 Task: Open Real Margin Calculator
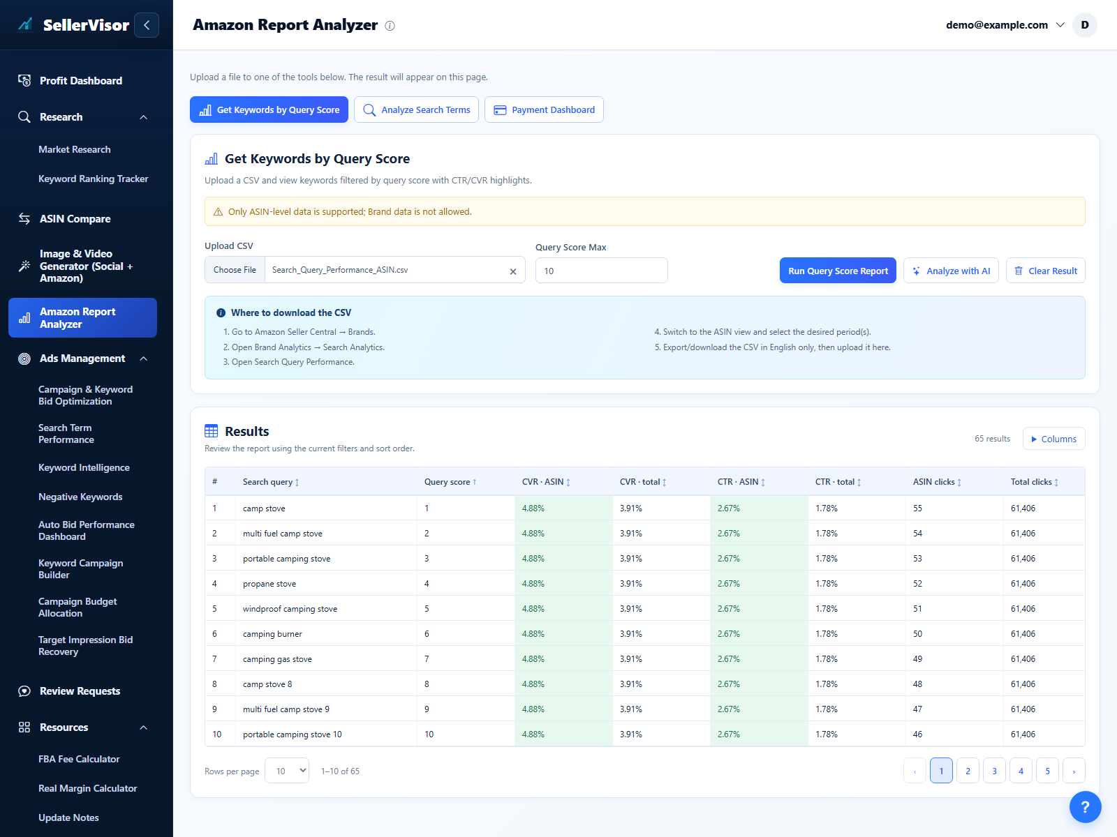point(88,788)
